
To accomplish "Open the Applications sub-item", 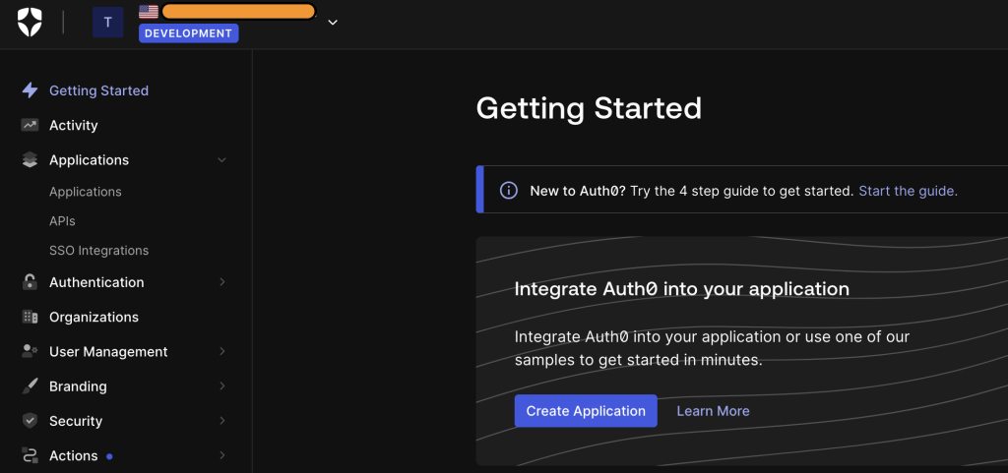I will pos(86,192).
